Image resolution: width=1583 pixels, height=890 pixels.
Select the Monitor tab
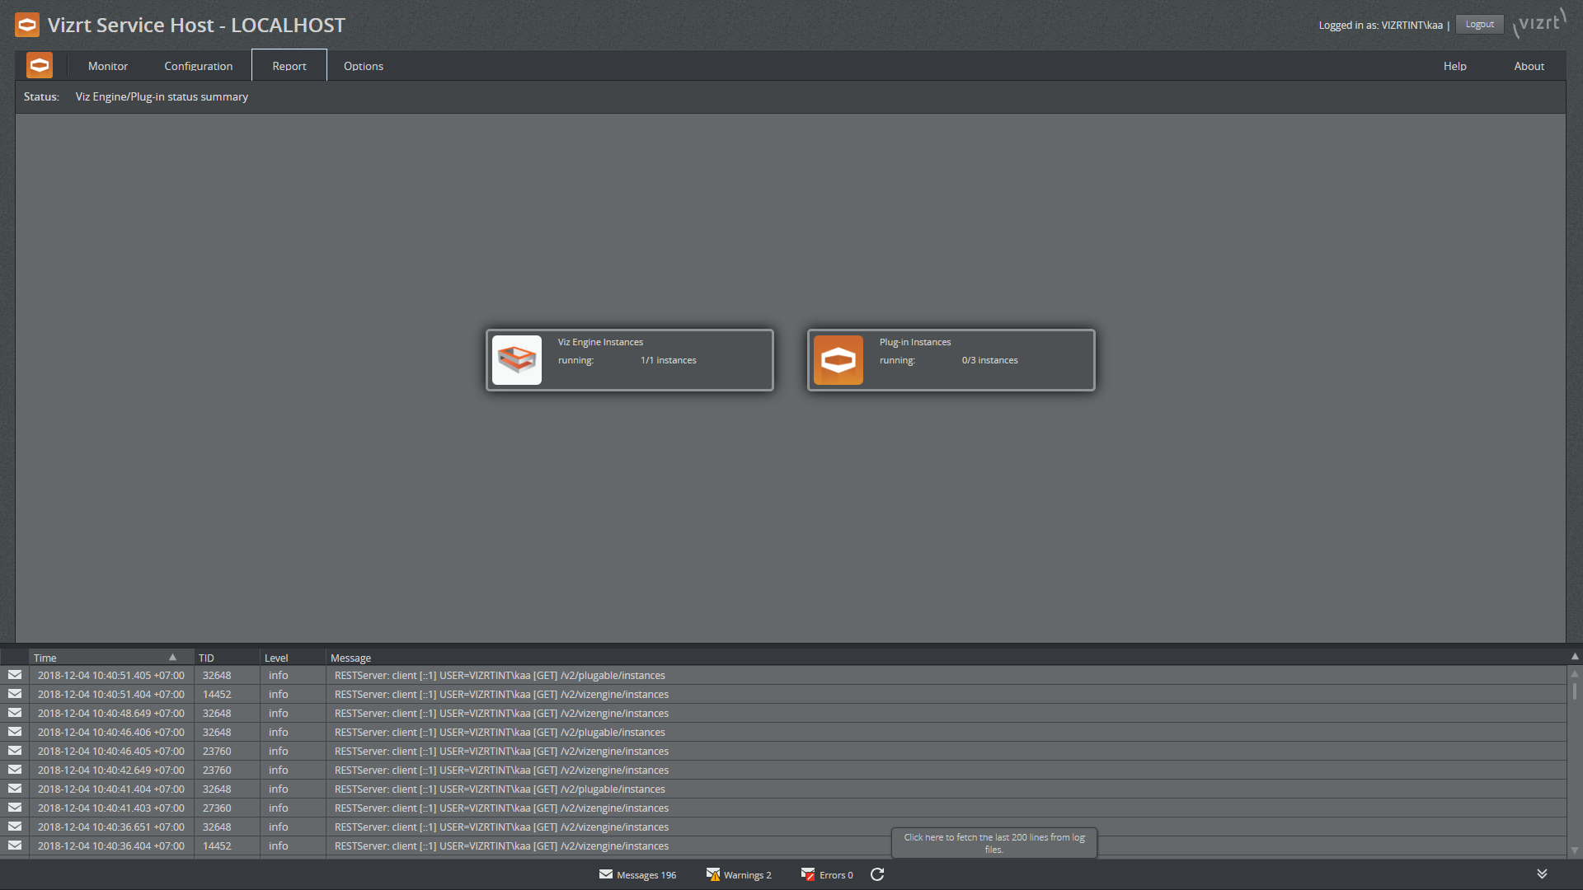[108, 65]
